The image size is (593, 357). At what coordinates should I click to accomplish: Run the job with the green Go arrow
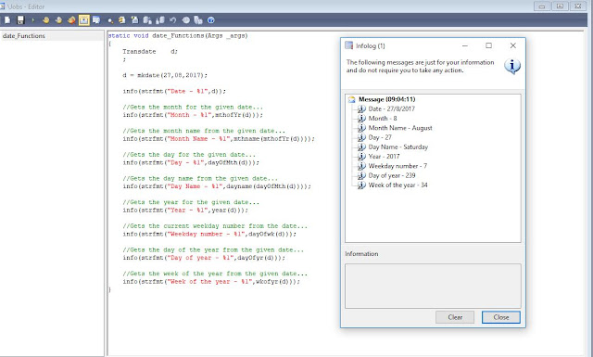pyautogui.click(x=33, y=20)
